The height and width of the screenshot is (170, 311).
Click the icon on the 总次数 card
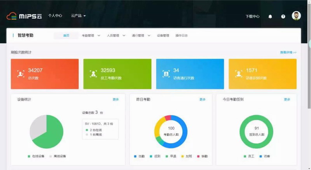[x=20, y=74]
